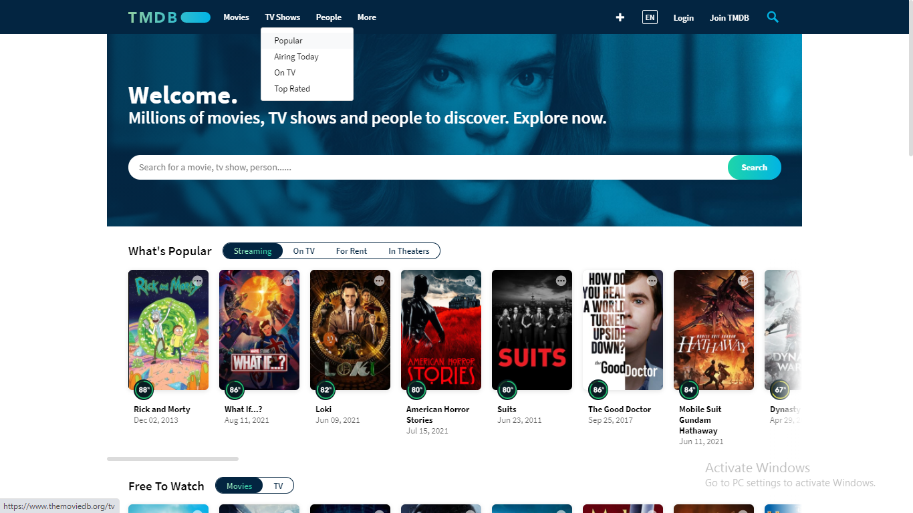913x513 pixels.
Task: Click 86% score badge of The Good Doctor
Action: pyautogui.click(x=598, y=389)
